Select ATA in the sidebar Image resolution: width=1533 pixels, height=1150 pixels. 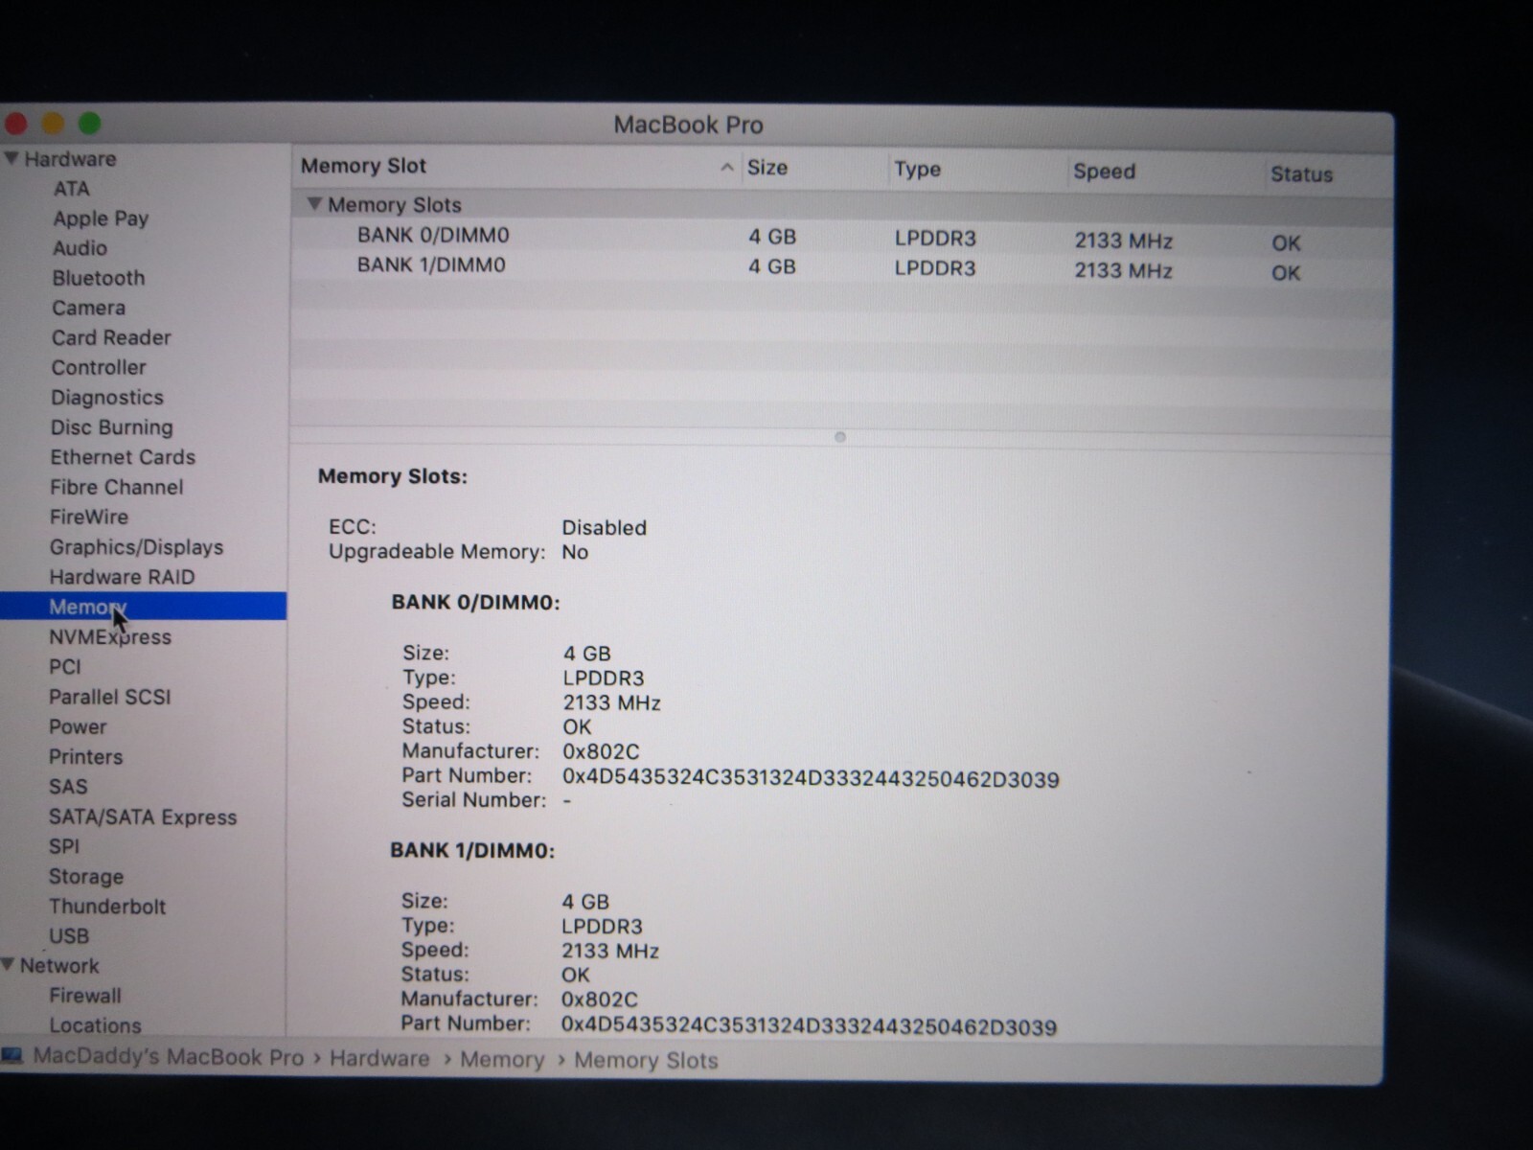click(x=71, y=189)
